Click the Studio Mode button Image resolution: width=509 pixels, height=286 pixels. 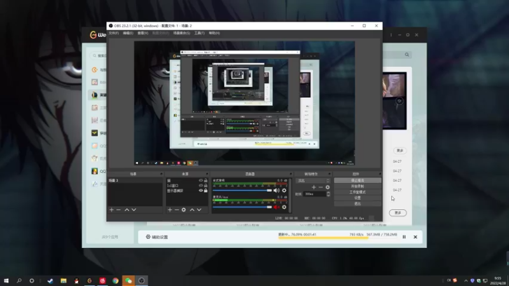[x=358, y=192]
